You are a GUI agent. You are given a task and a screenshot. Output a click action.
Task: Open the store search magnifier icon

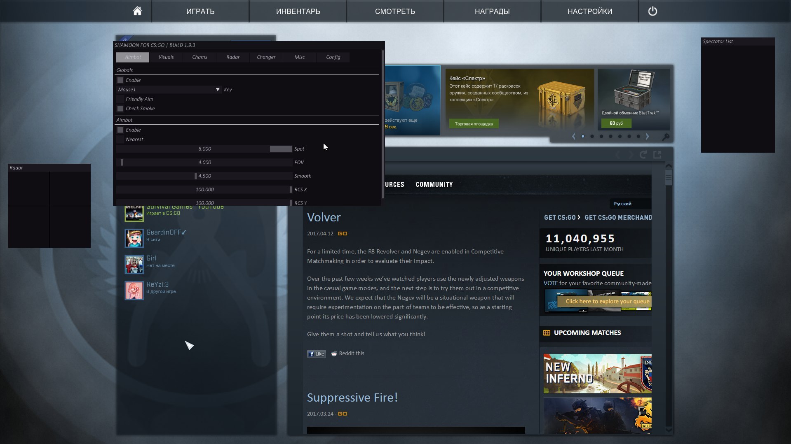pos(665,137)
